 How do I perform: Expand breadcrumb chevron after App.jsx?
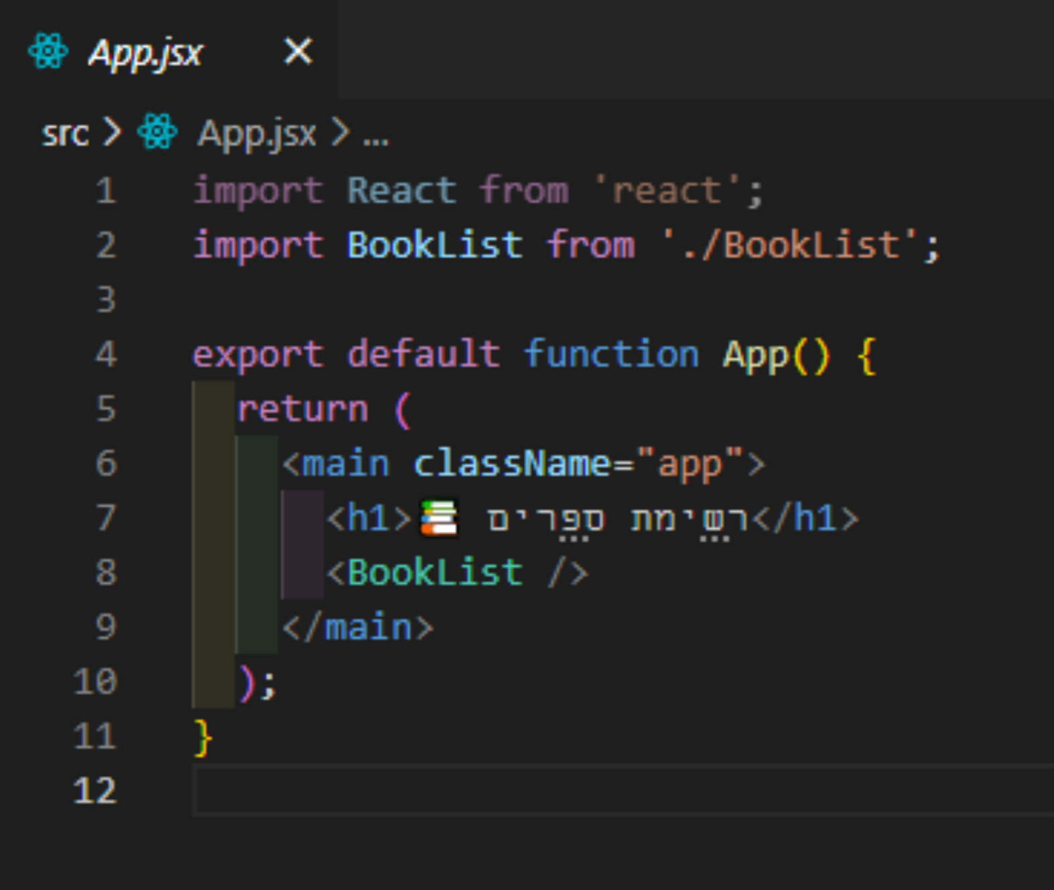pyautogui.click(x=340, y=132)
